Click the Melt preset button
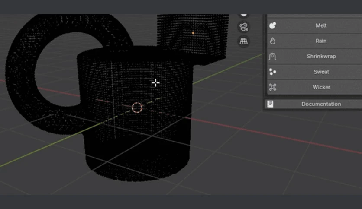 point(314,25)
